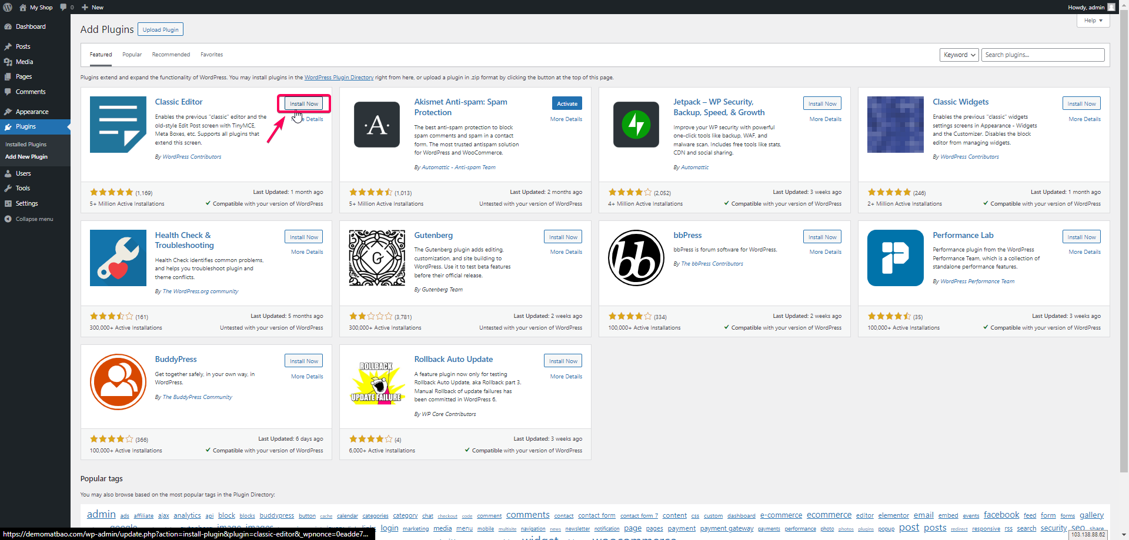This screenshot has height=540, width=1129.
Task: Install the Gutenberg plugin
Action: point(563,237)
